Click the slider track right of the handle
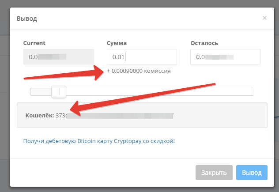The image size is (279, 192). coord(159,92)
